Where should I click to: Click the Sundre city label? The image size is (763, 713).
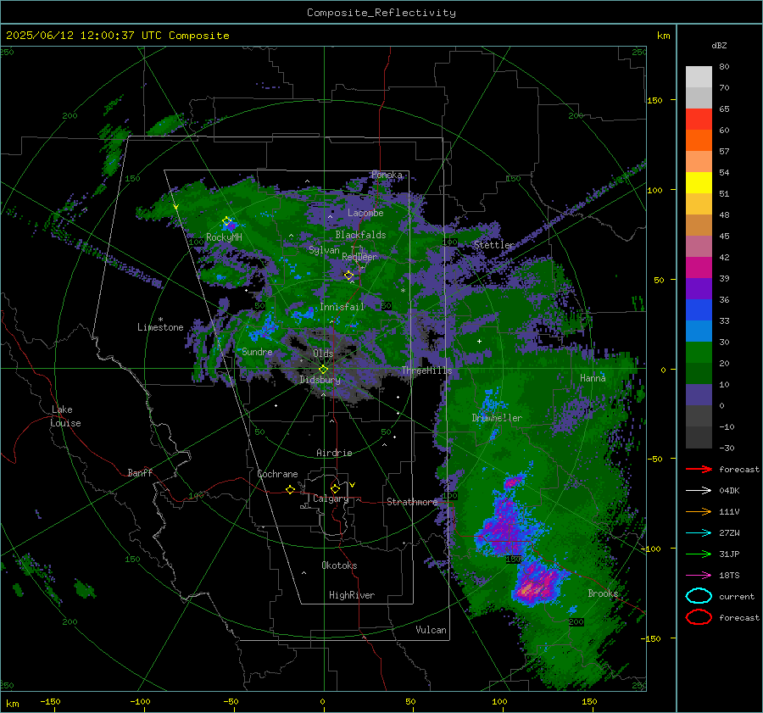(x=258, y=351)
